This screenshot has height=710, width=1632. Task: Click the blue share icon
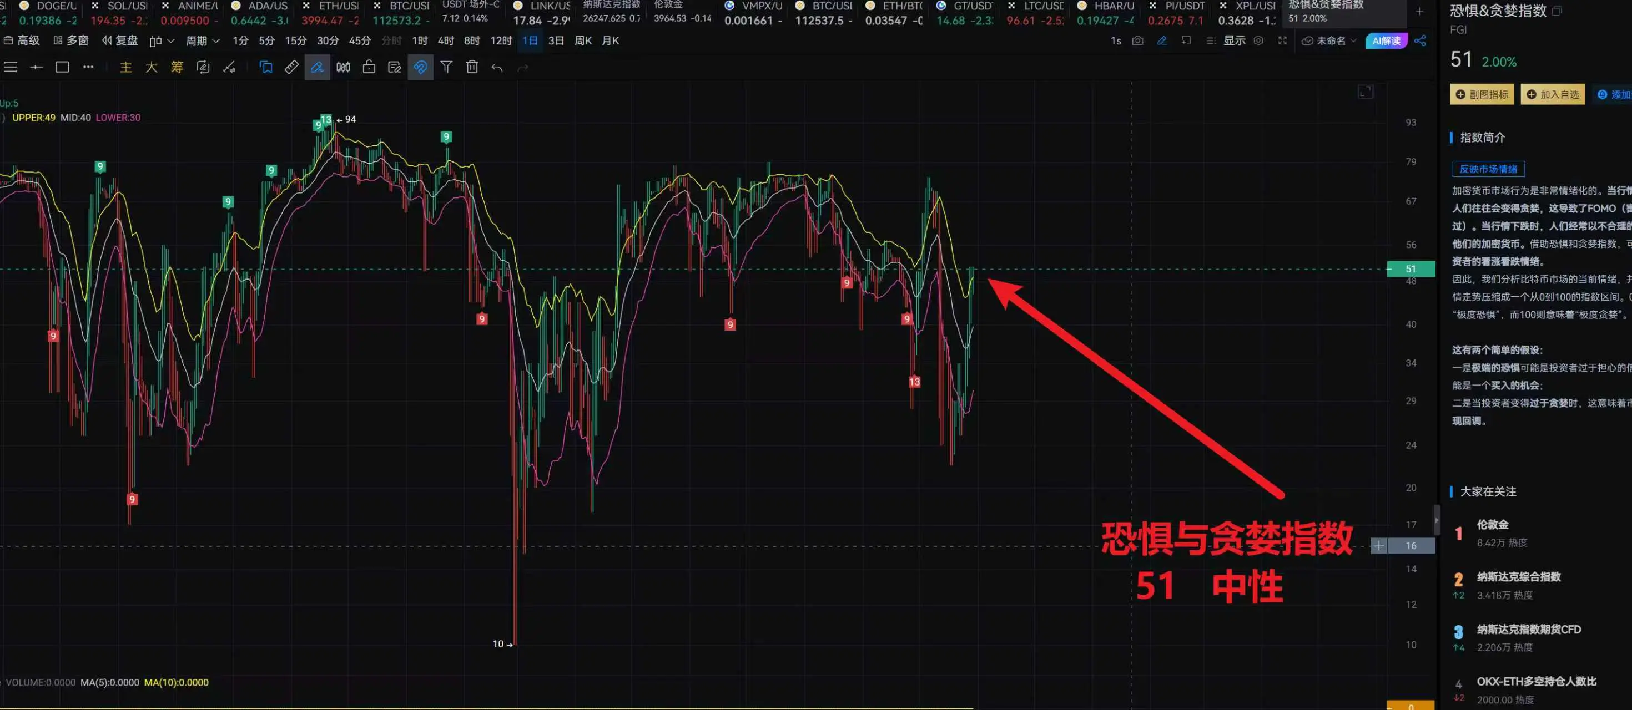(1420, 40)
